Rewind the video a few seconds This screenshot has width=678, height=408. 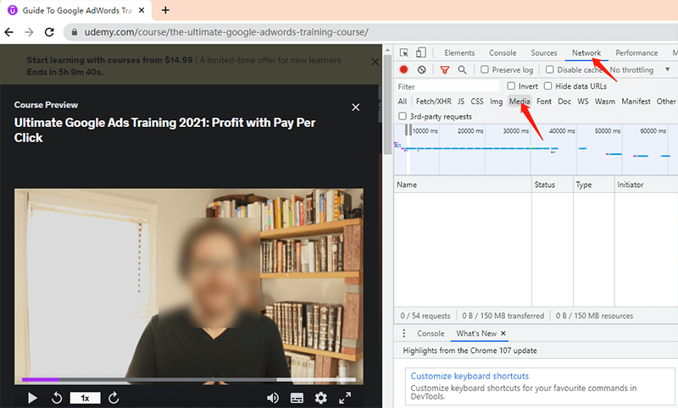tap(57, 398)
